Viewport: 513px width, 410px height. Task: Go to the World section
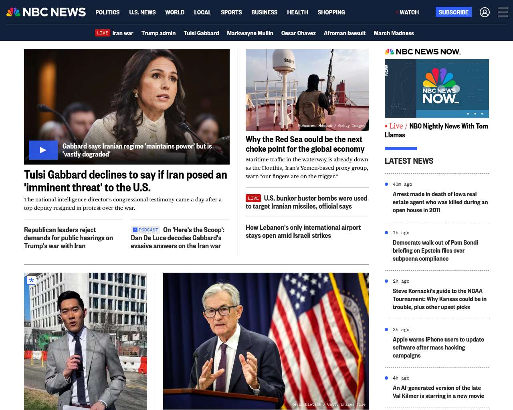[x=175, y=12]
